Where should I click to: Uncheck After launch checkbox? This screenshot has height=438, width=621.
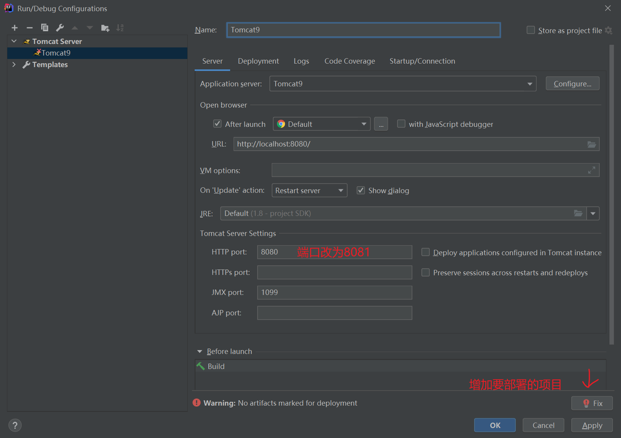coord(217,124)
